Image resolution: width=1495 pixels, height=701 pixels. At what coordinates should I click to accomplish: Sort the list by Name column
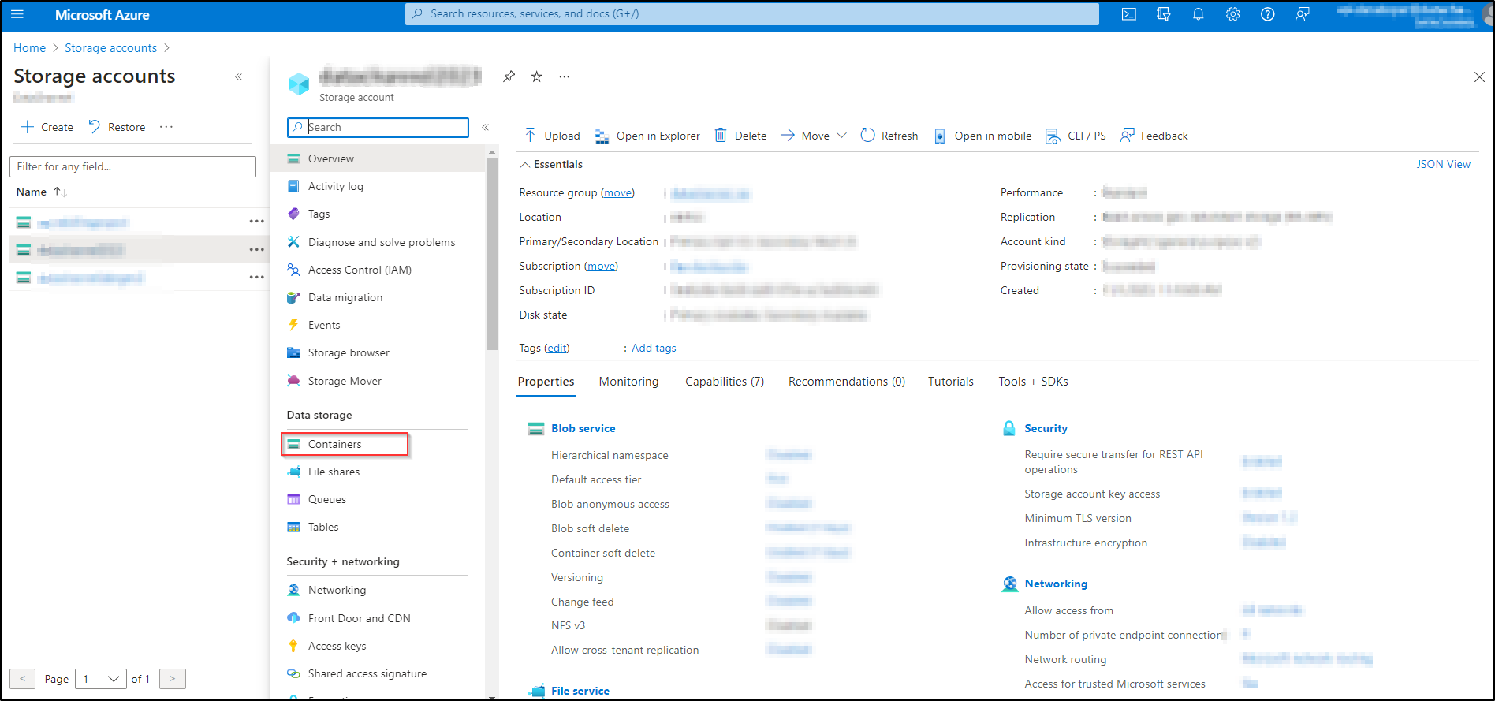pyautogui.click(x=42, y=192)
